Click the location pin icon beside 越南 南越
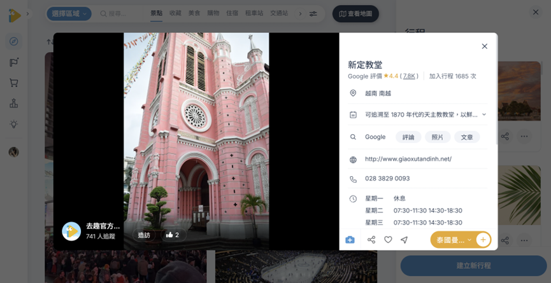The width and height of the screenshot is (551, 283). pyautogui.click(x=353, y=93)
